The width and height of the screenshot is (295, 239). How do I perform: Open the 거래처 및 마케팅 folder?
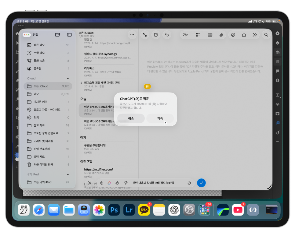[x=48, y=141]
